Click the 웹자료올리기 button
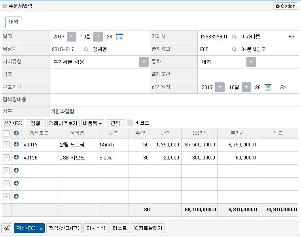This screenshot has height=237, width=301. point(148,228)
